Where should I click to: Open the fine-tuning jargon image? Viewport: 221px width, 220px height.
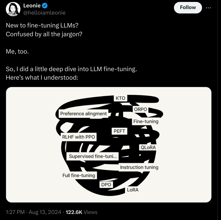[x=109, y=145]
